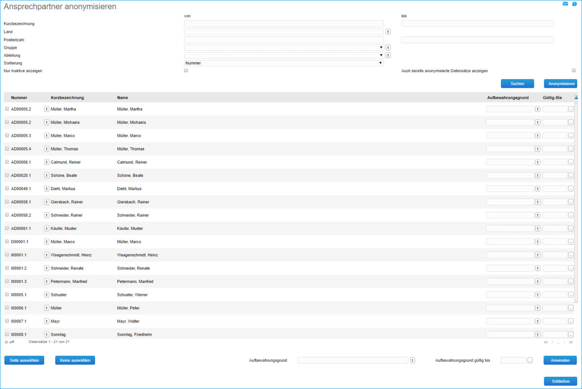Viewport: 582px width, 389px height.
Task: Open details icon for Waagenschmidt, Heinz
Action: (47, 255)
